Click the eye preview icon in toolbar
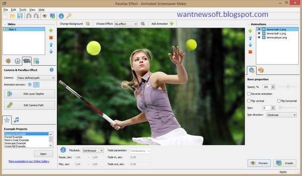Image resolution: width=302 pixels, height=176 pixels. coord(45,16)
